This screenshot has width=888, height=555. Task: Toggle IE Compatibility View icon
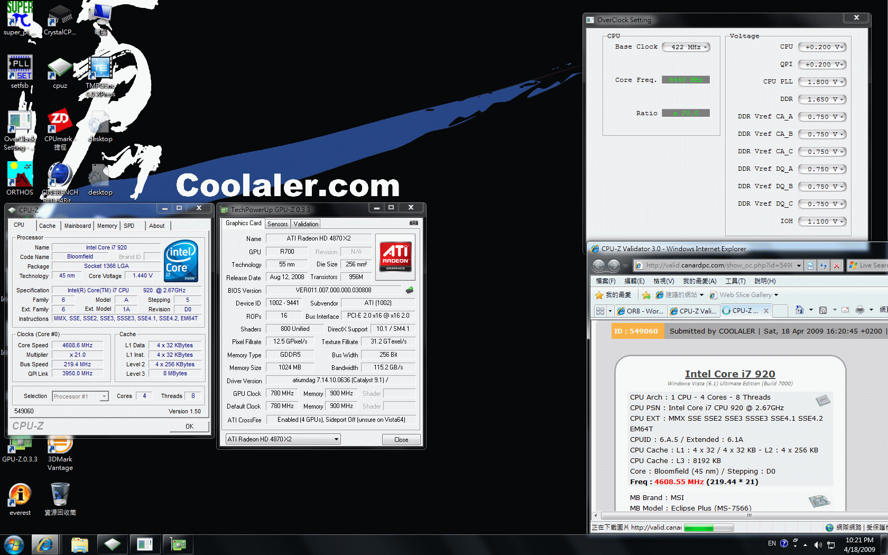810,265
